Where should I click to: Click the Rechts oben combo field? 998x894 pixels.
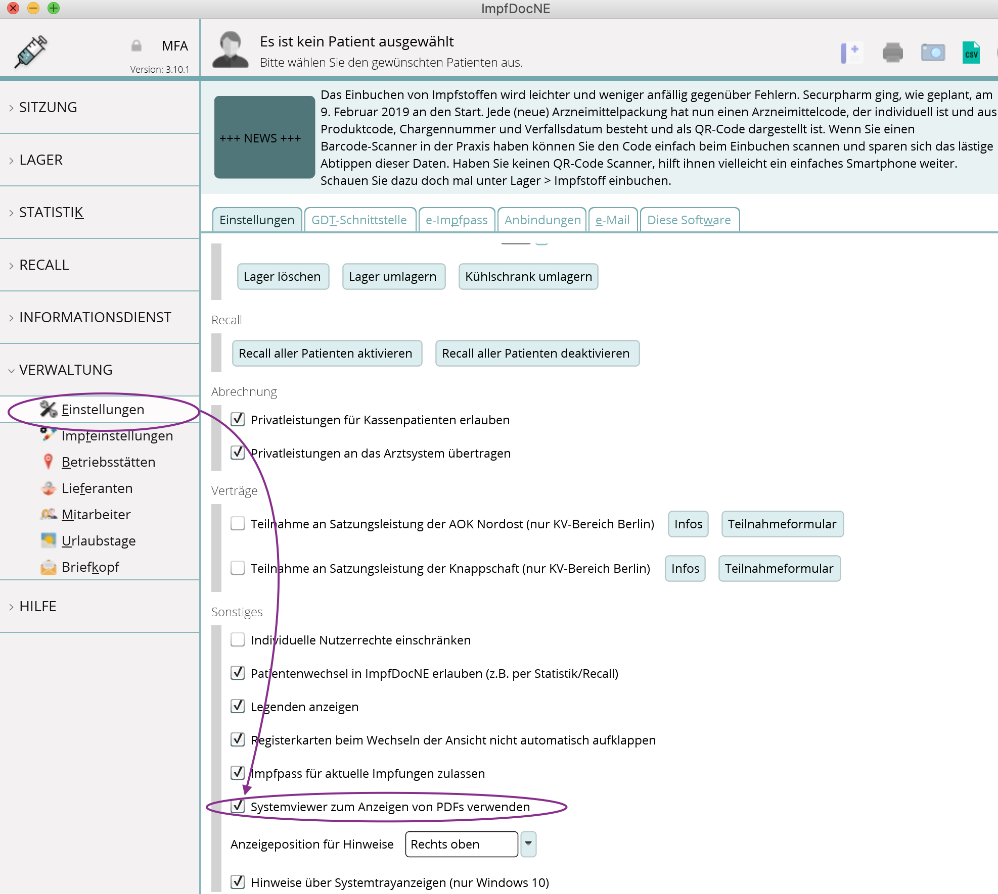pyautogui.click(x=462, y=844)
